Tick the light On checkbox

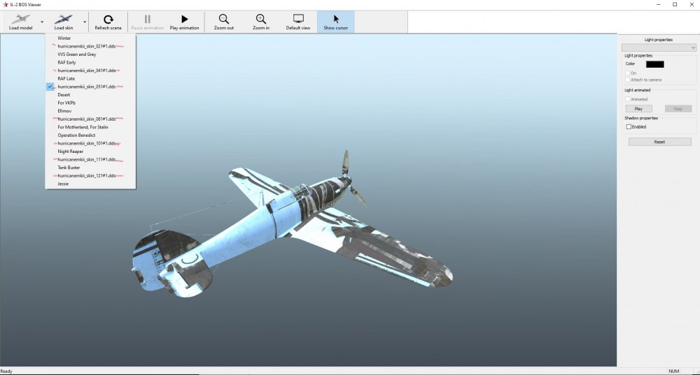(628, 73)
